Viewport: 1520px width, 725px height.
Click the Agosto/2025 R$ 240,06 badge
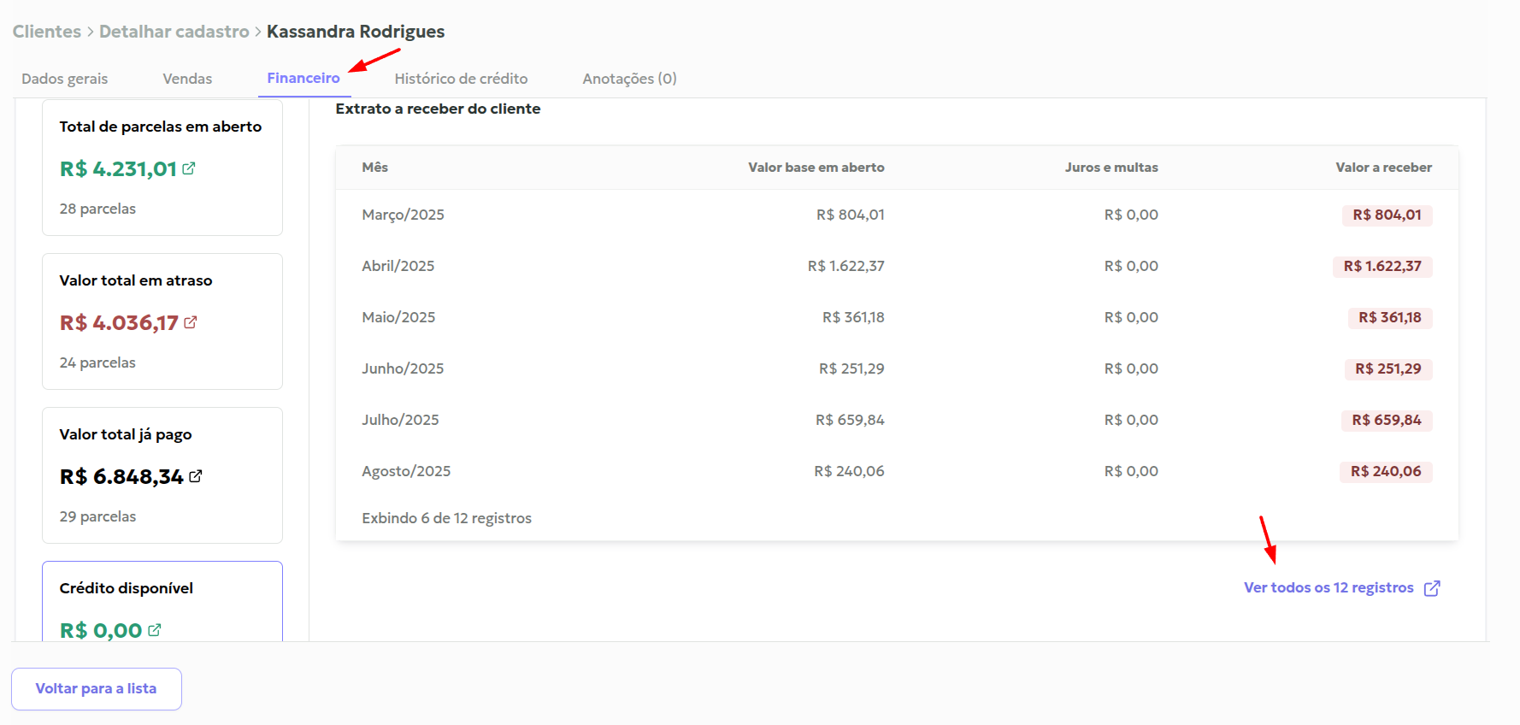[1385, 471]
